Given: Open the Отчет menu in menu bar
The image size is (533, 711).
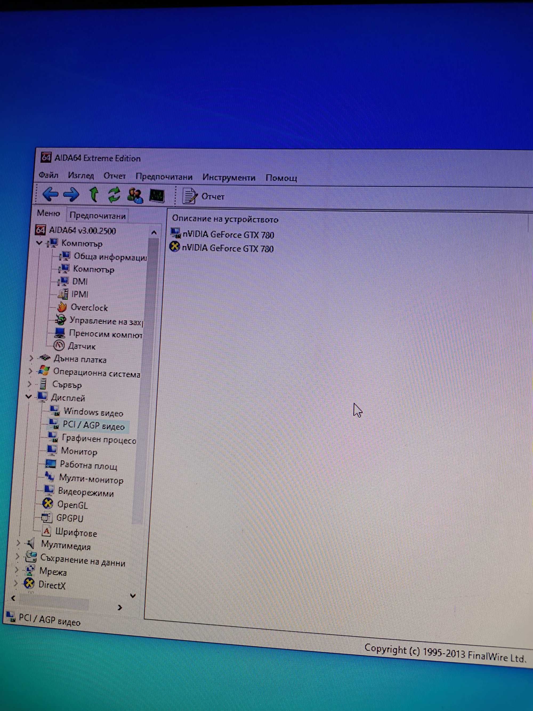Looking at the screenshot, I should tap(114, 176).
